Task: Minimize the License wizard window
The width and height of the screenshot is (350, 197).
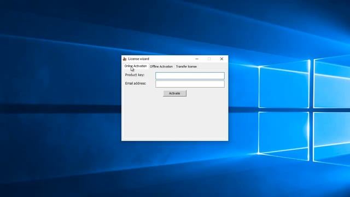Action: click(197, 59)
